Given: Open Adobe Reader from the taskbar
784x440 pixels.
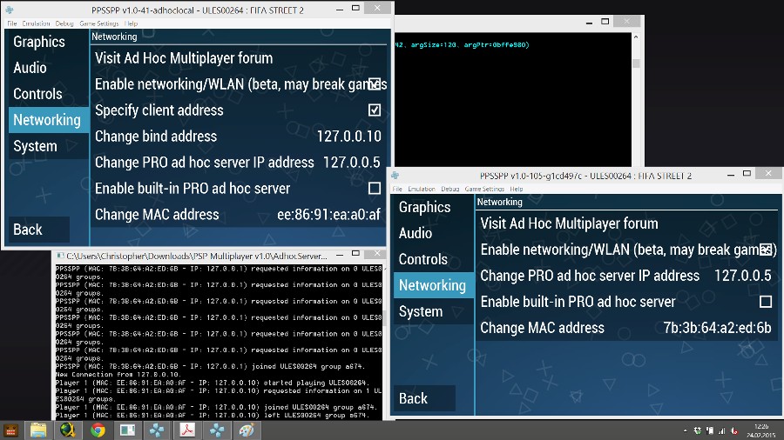Looking at the screenshot, I should click(186, 430).
